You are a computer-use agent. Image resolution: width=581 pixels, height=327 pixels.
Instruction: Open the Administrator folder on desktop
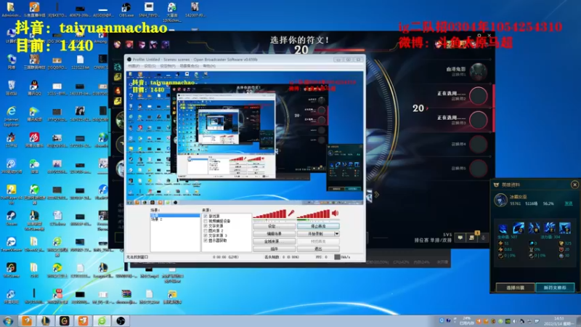pos(11,9)
